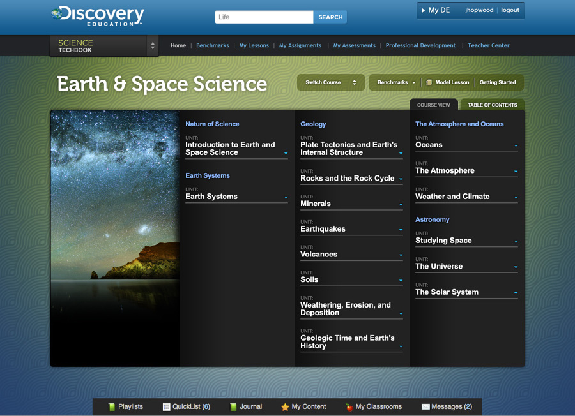Click the Search button
Screen dimensions: 575x416
(x=330, y=17)
